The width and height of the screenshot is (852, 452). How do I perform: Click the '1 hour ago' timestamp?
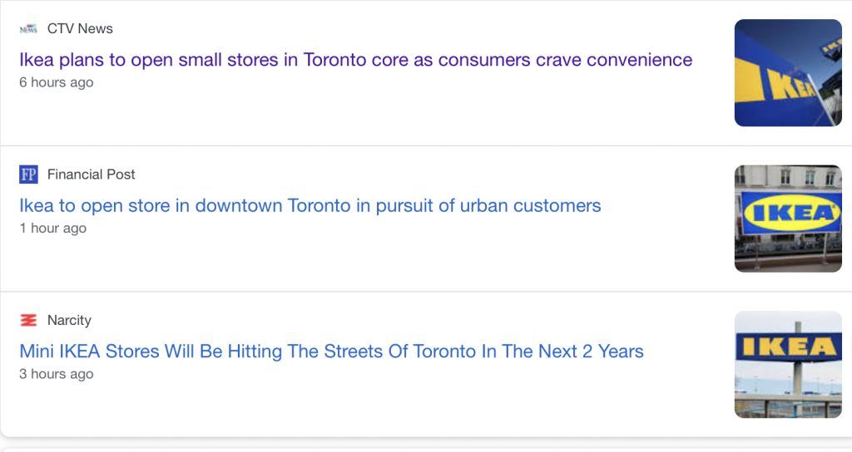point(52,228)
